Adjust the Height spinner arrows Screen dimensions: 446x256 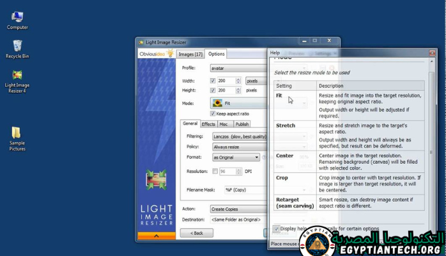point(238,90)
